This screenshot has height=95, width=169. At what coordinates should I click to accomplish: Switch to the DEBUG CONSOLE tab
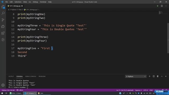[x=31, y=76]
